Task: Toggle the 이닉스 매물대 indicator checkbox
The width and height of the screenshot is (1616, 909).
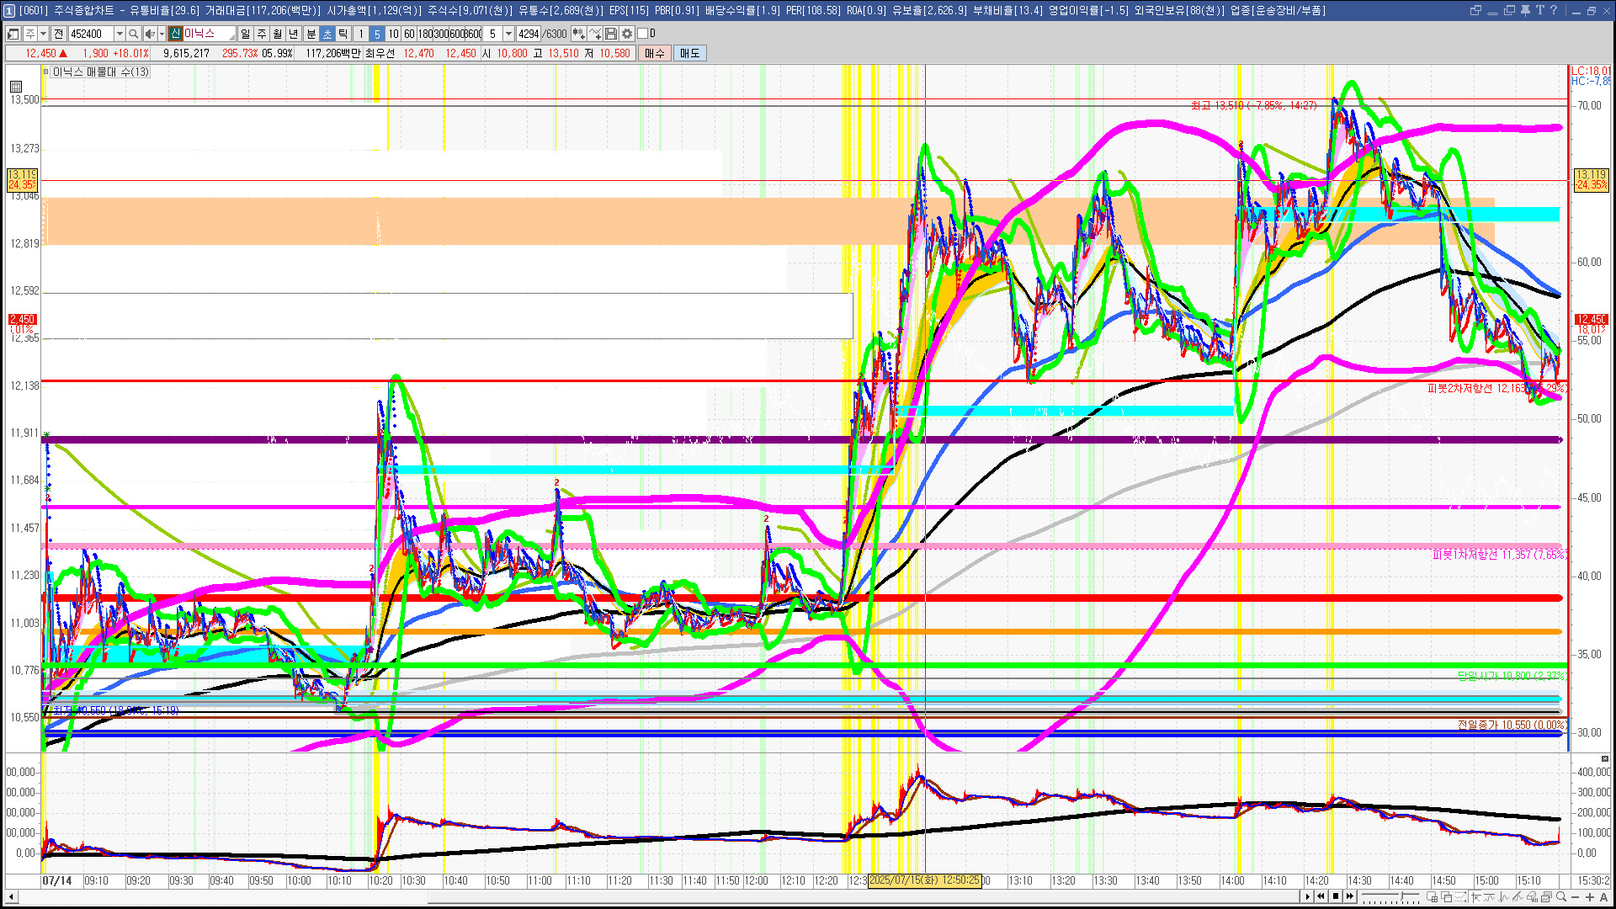Action: coord(46,72)
